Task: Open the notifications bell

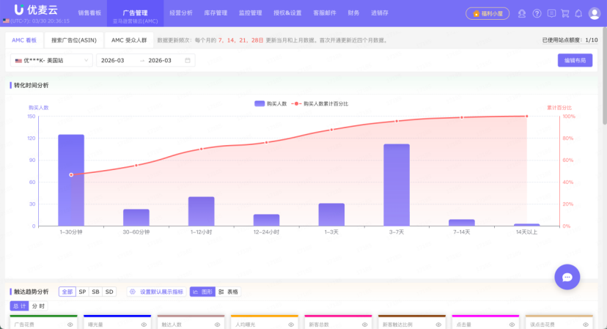Action: point(578,13)
